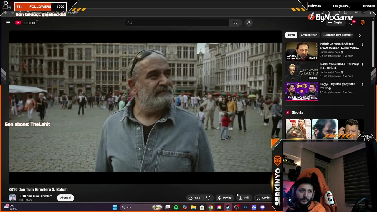Focus the Windows taskbar Ara search box

click(x=141, y=207)
